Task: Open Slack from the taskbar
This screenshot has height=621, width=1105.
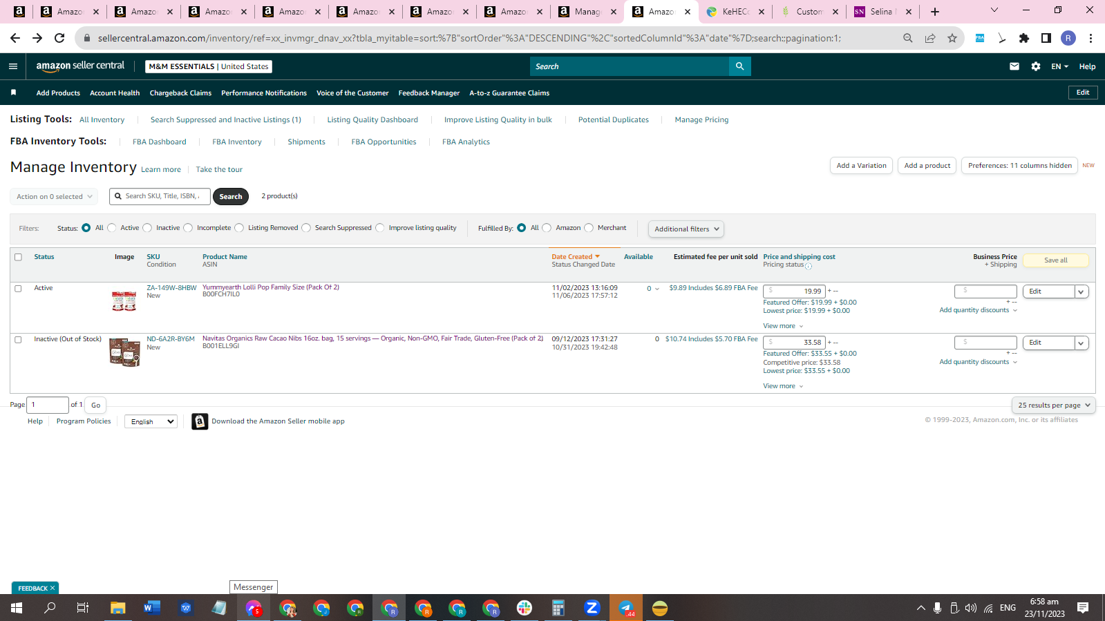Action: 525,608
